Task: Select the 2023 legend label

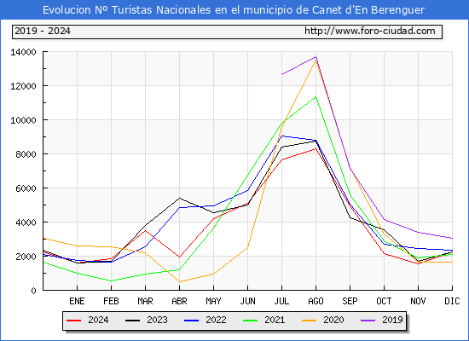Action: 157,320
